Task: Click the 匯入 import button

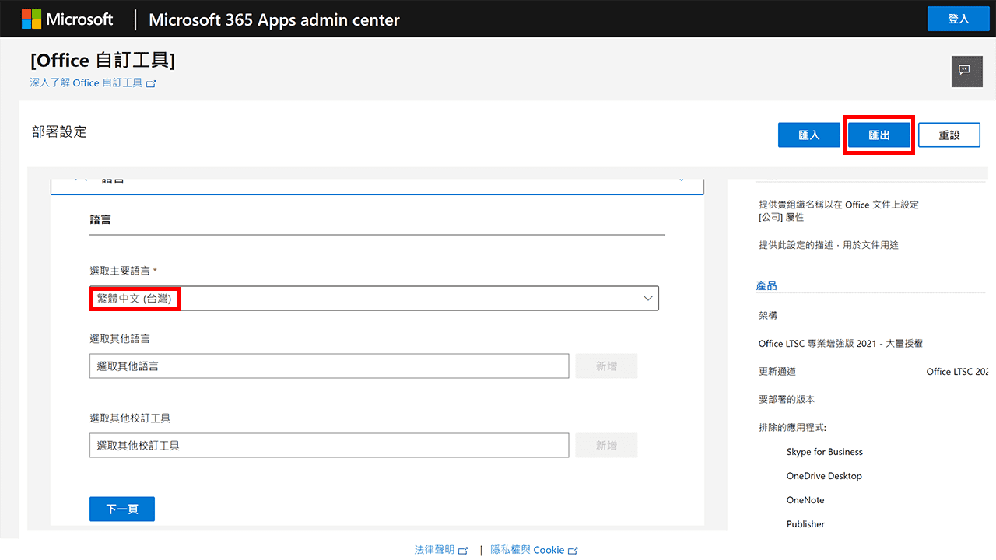Action: coord(809,135)
